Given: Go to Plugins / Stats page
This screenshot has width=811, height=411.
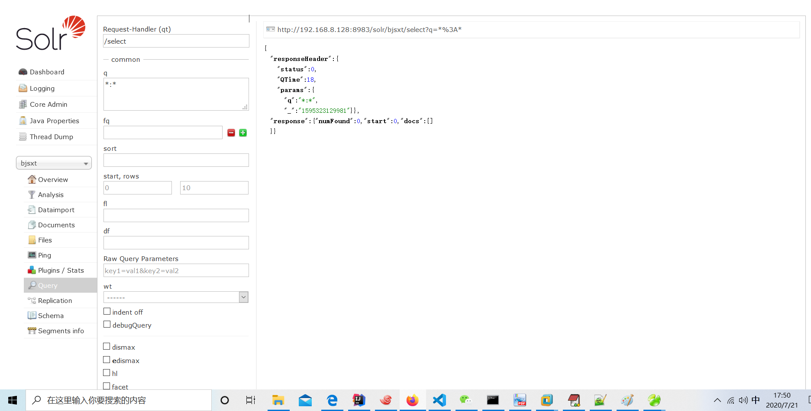Looking at the screenshot, I should 60,270.
